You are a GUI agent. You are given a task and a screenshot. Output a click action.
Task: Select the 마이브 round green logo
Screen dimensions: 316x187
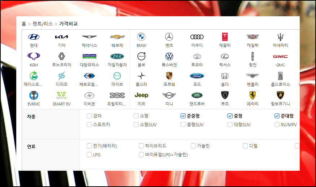pos(117,76)
